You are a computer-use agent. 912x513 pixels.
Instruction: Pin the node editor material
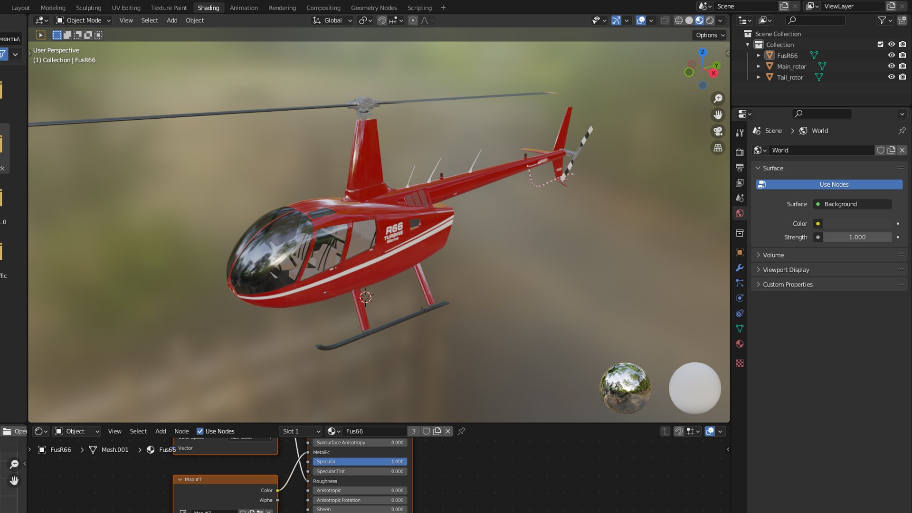coord(461,431)
